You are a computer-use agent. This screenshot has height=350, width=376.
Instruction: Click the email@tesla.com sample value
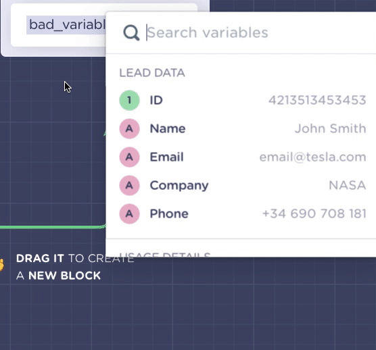point(312,157)
